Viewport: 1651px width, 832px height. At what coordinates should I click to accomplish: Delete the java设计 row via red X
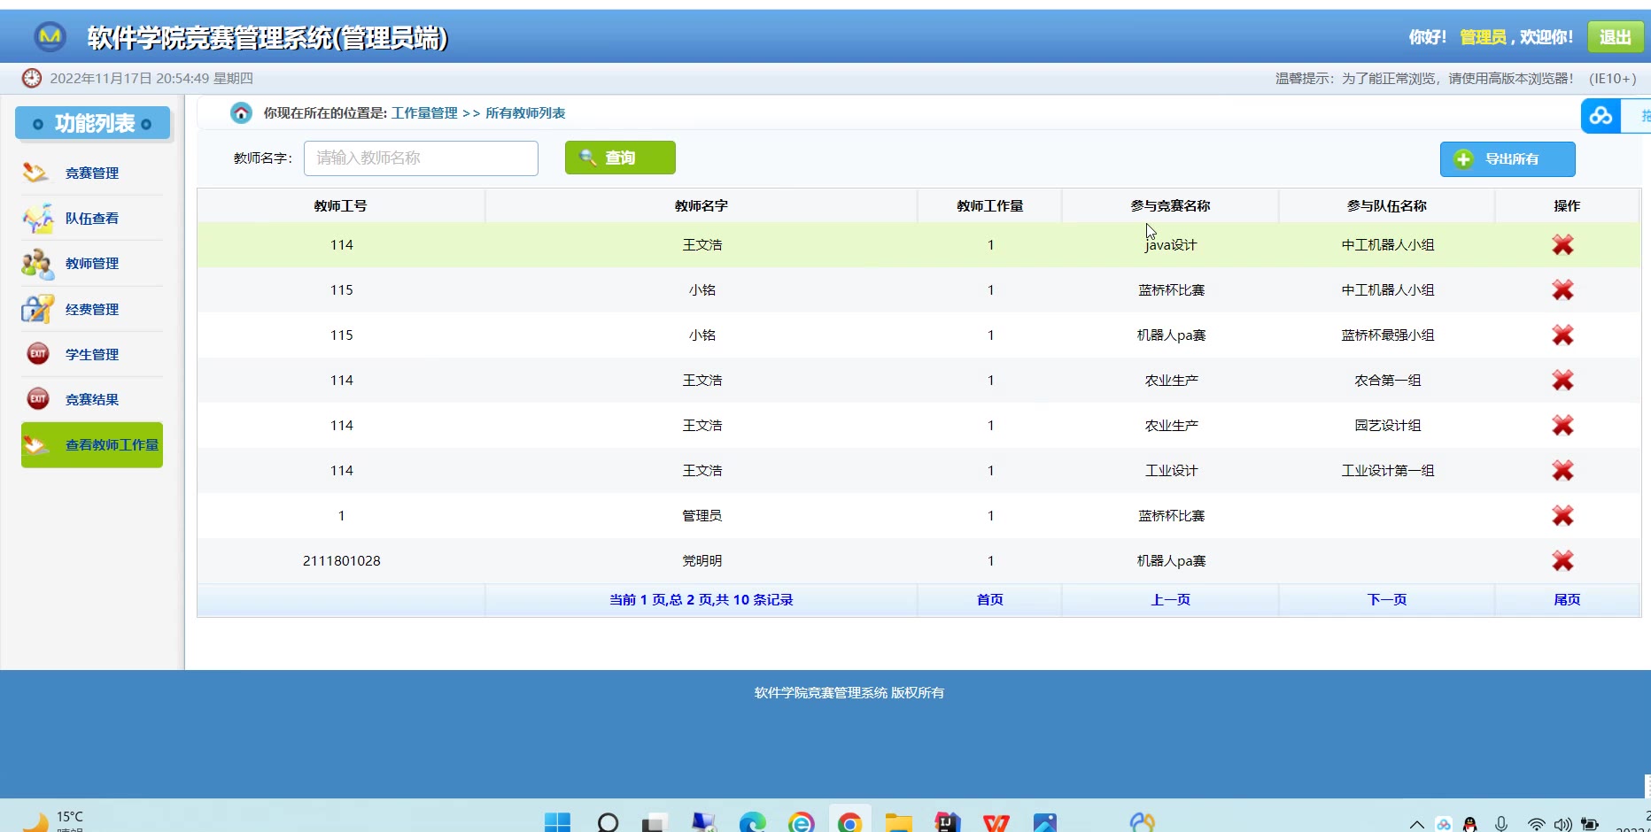pyautogui.click(x=1562, y=245)
